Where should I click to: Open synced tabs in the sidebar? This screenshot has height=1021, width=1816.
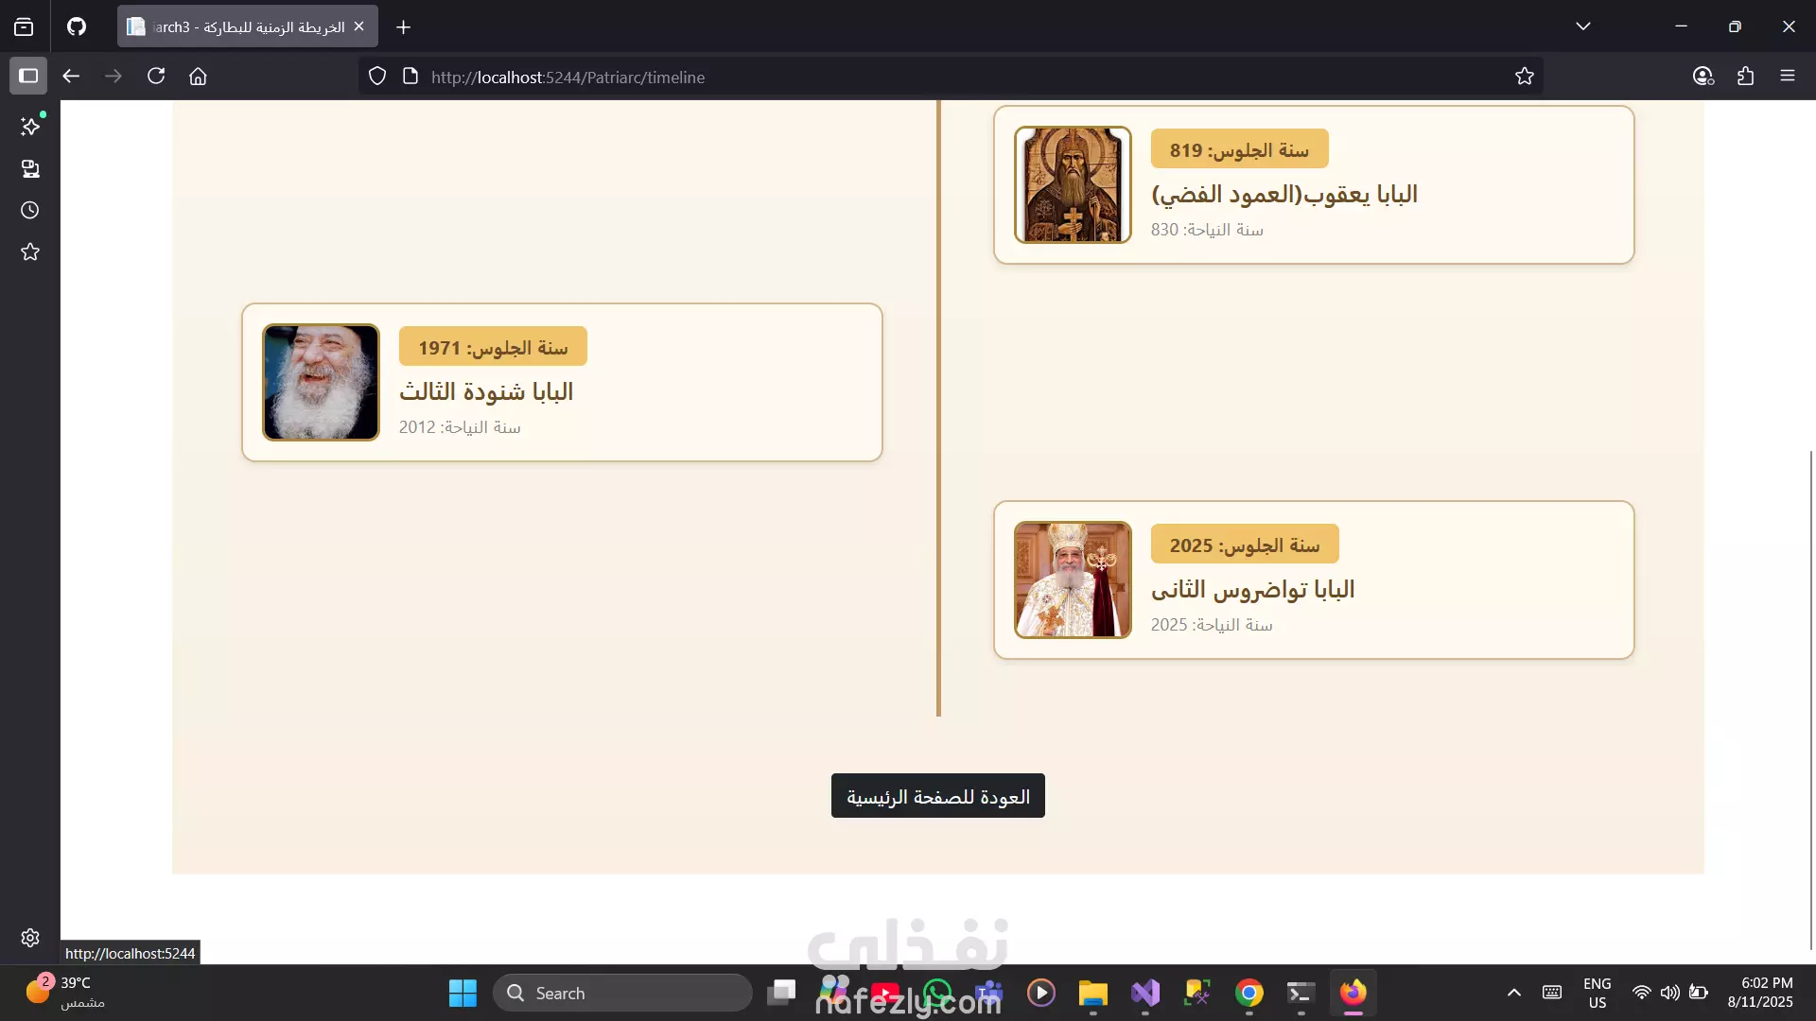tap(30, 168)
